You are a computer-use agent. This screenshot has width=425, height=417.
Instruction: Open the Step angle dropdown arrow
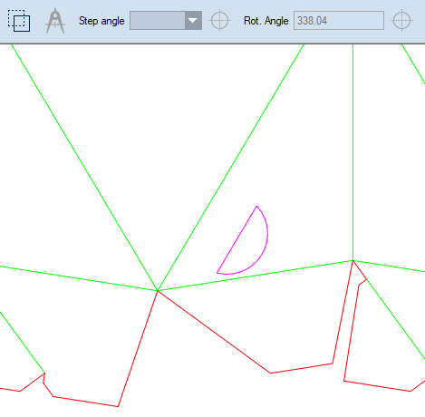click(x=193, y=21)
